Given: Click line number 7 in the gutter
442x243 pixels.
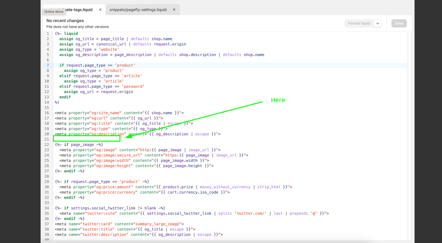Looking at the screenshot, I should click(48, 65).
